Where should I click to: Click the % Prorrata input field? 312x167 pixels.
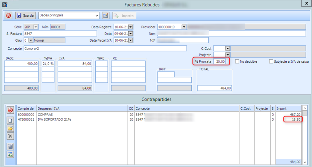pyautogui.click(x=219, y=62)
